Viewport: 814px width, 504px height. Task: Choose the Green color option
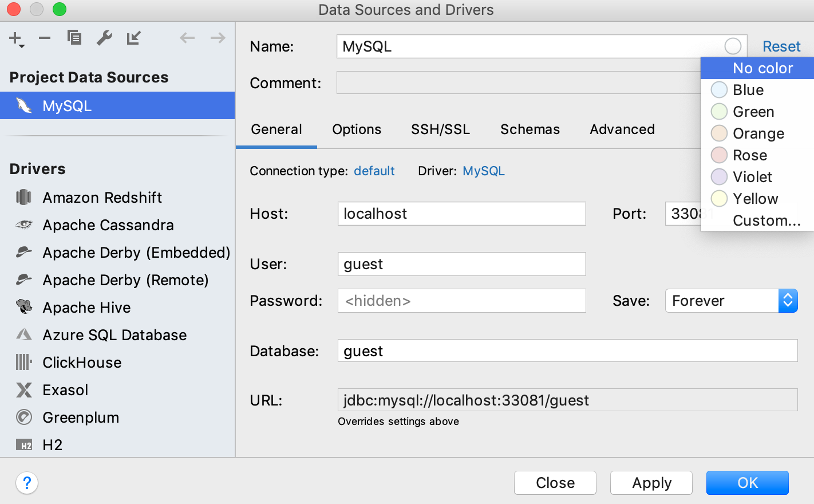click(x=757, y=112)
